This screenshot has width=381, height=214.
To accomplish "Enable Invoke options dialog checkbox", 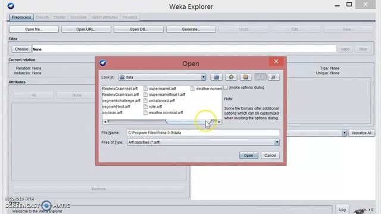I will 226,87.
